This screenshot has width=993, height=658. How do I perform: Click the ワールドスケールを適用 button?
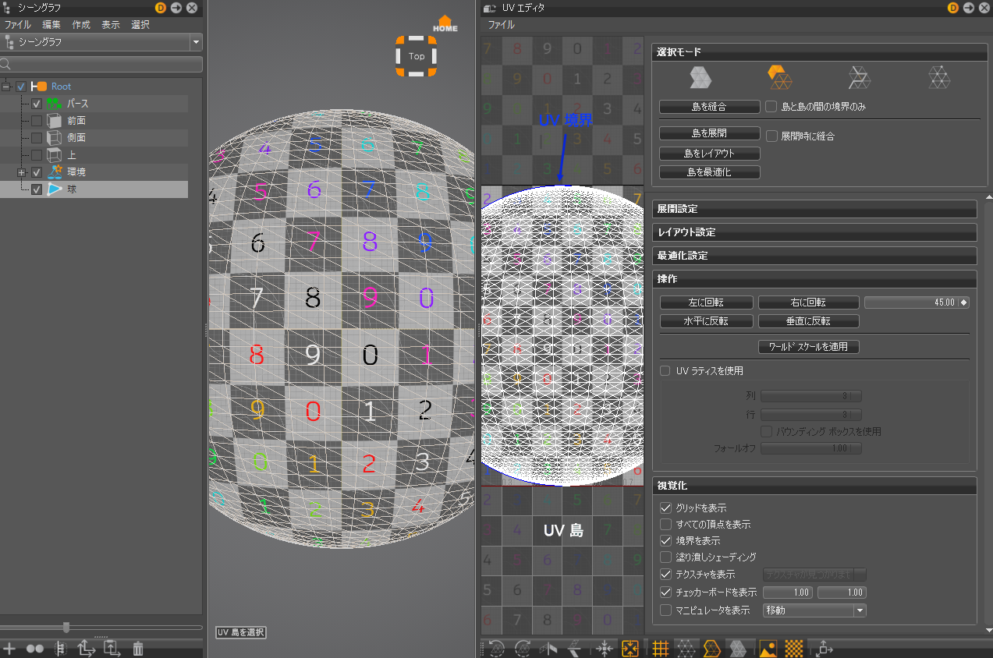pos(809,347)
